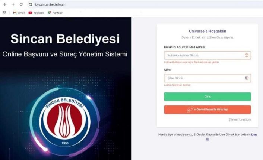Click the Universe'e Hoşgeldin title
This screenshot has height=160, width=263.
207,31
